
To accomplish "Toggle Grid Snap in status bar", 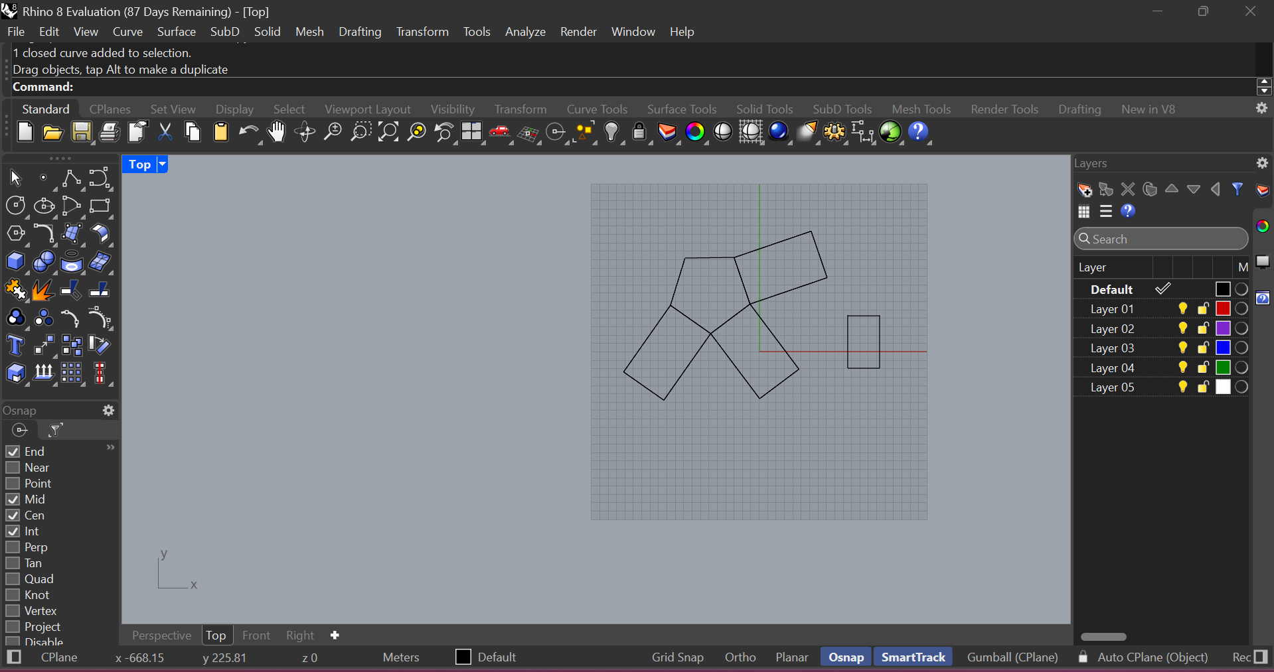I will 677,657.
